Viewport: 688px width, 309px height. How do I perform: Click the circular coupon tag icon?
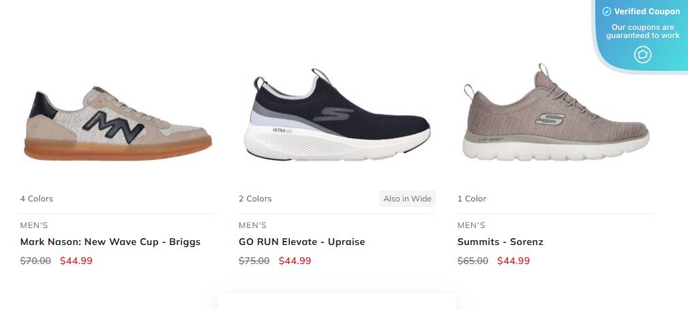(642, 54)
